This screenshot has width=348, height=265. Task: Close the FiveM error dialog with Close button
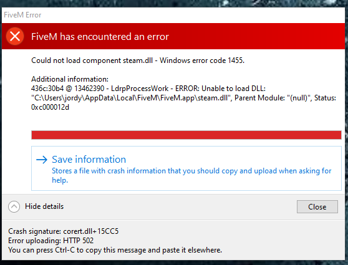[317, 206]
